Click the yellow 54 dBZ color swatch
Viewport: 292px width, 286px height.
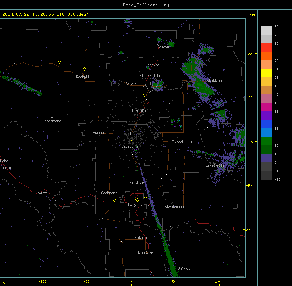[x=266, y=73]
